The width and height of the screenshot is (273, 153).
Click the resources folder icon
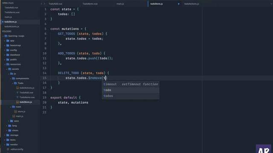(8, 64)
